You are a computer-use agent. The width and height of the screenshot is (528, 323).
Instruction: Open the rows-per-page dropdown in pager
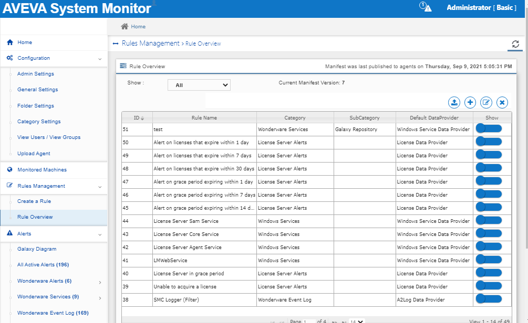[357, 321]
